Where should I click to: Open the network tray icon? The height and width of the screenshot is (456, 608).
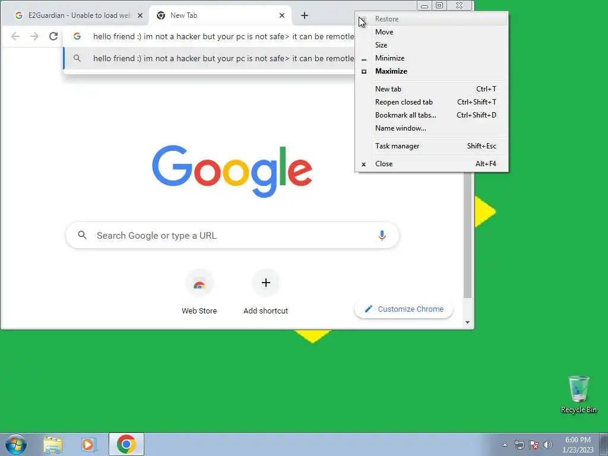[x=519, y=445]
